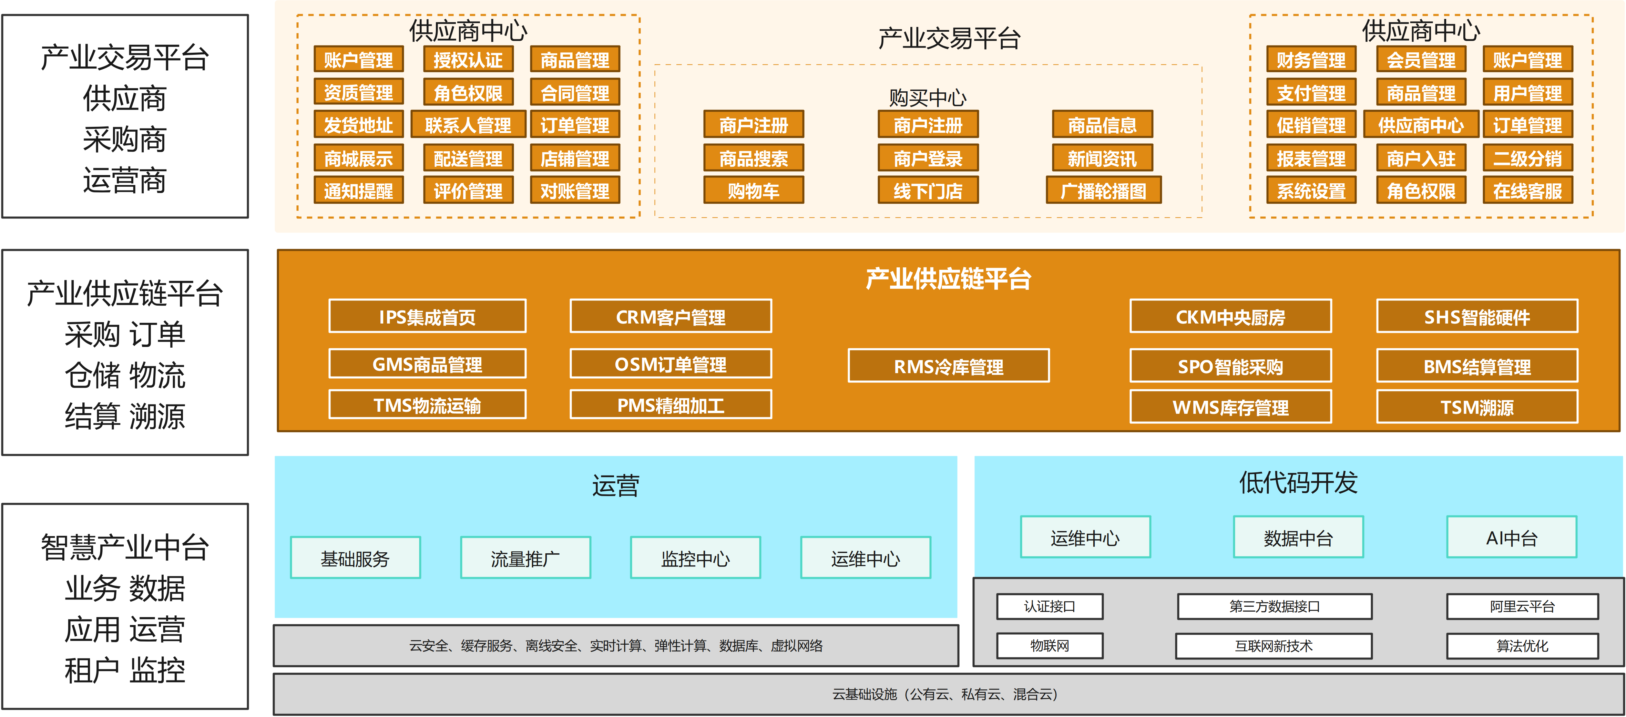Screen dimensions: 1626x717
Task: Click the 商户入驻 box
Action: [1421, 158]
